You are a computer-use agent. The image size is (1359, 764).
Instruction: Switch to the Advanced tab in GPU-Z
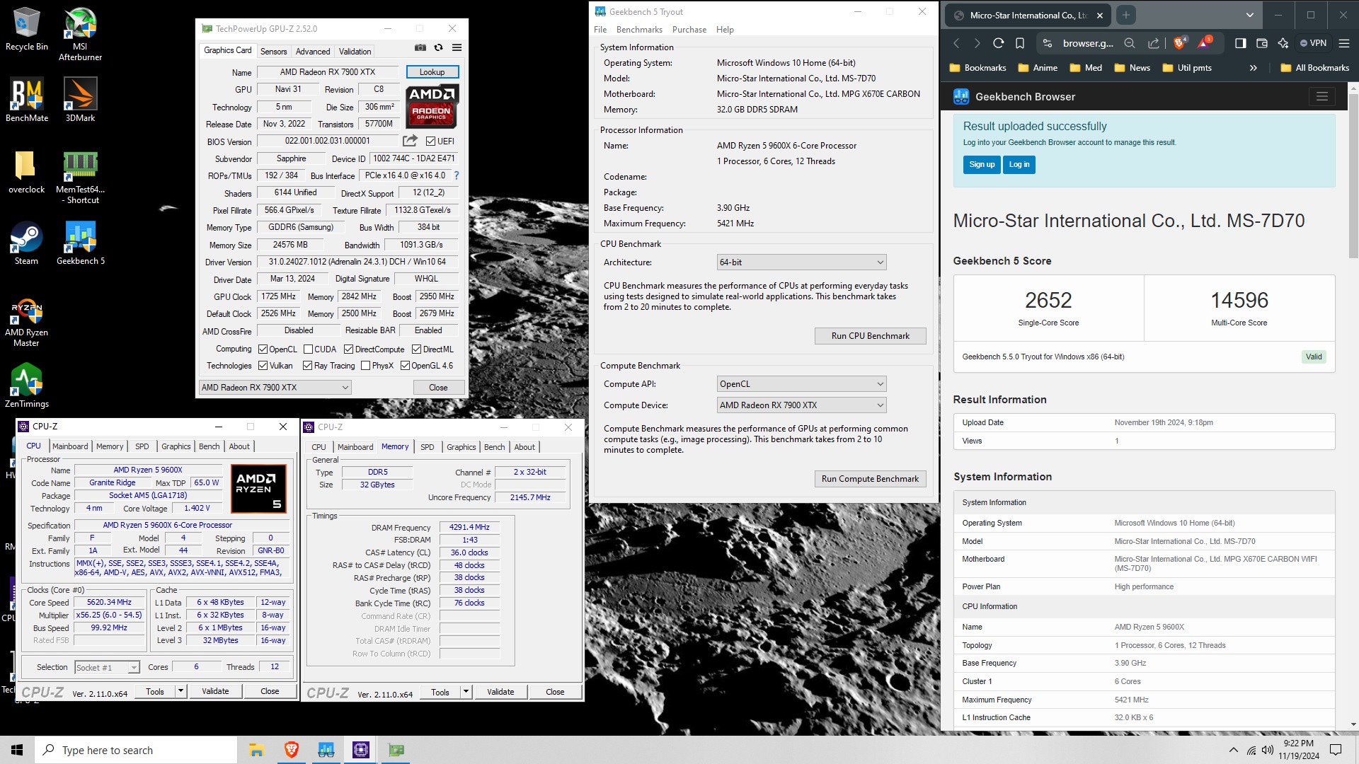(313, 52)
